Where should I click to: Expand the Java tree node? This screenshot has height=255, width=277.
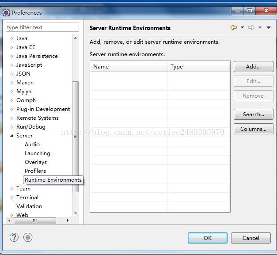point(11,38)
